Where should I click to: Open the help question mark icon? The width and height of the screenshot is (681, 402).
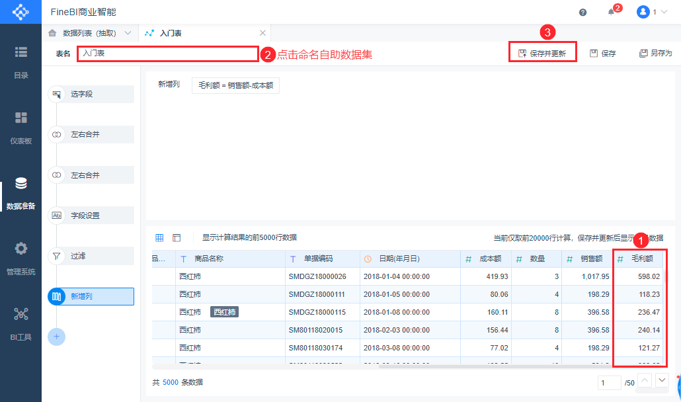[583, 12]
